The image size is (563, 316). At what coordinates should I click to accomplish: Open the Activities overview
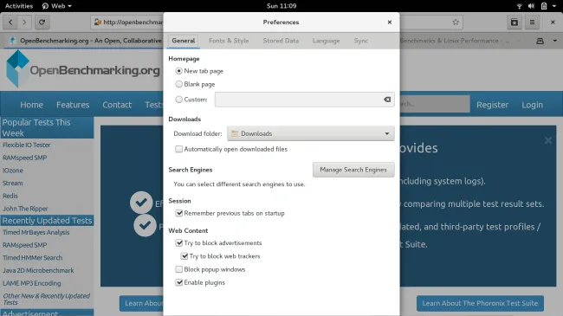pyautogui.click(x=19, y=6)
